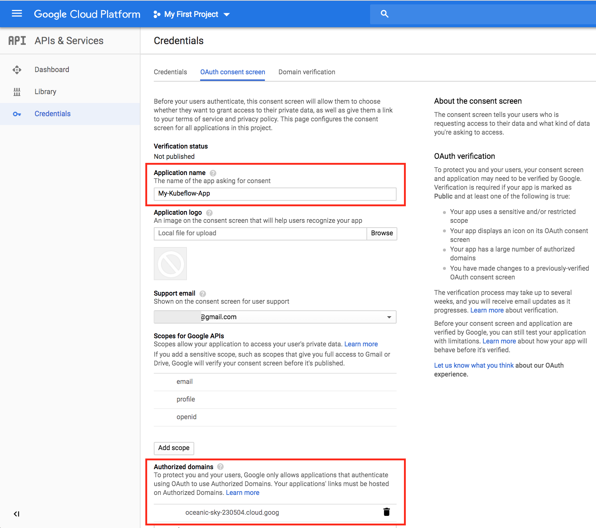Click the top search bar field
The height and width of the screenshot is (528, 596).
pyautogui.click(x=483, y=14)
